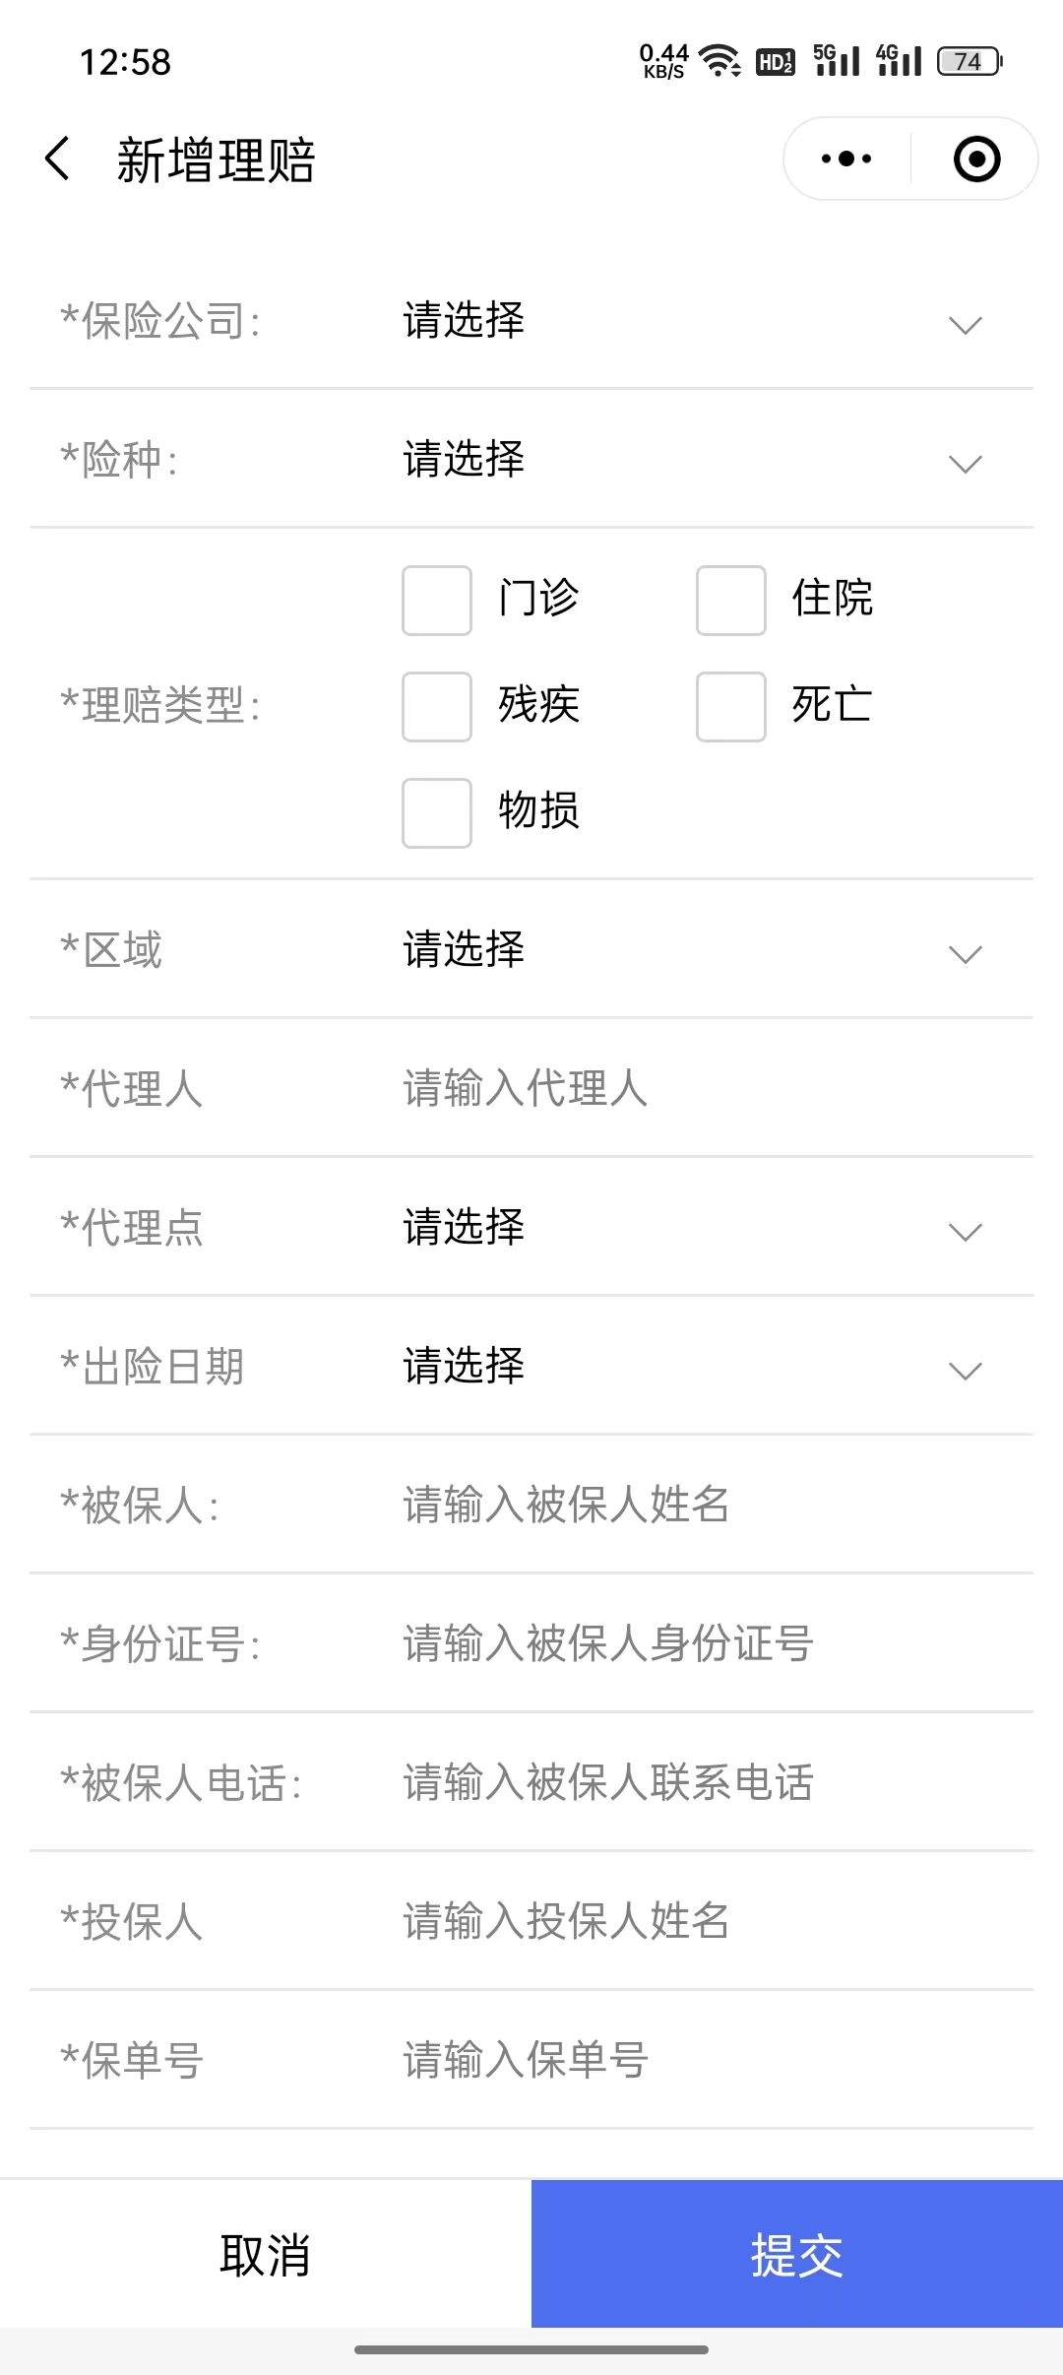
Task: Tap the back arrow beside 新增理赔
Action: [58, 159]
